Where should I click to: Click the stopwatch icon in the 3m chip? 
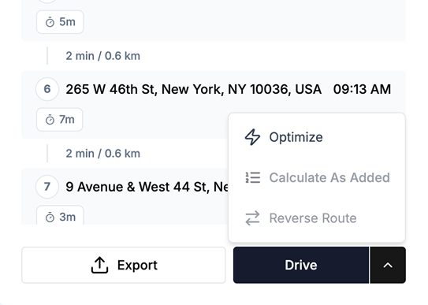pos(50,218)
